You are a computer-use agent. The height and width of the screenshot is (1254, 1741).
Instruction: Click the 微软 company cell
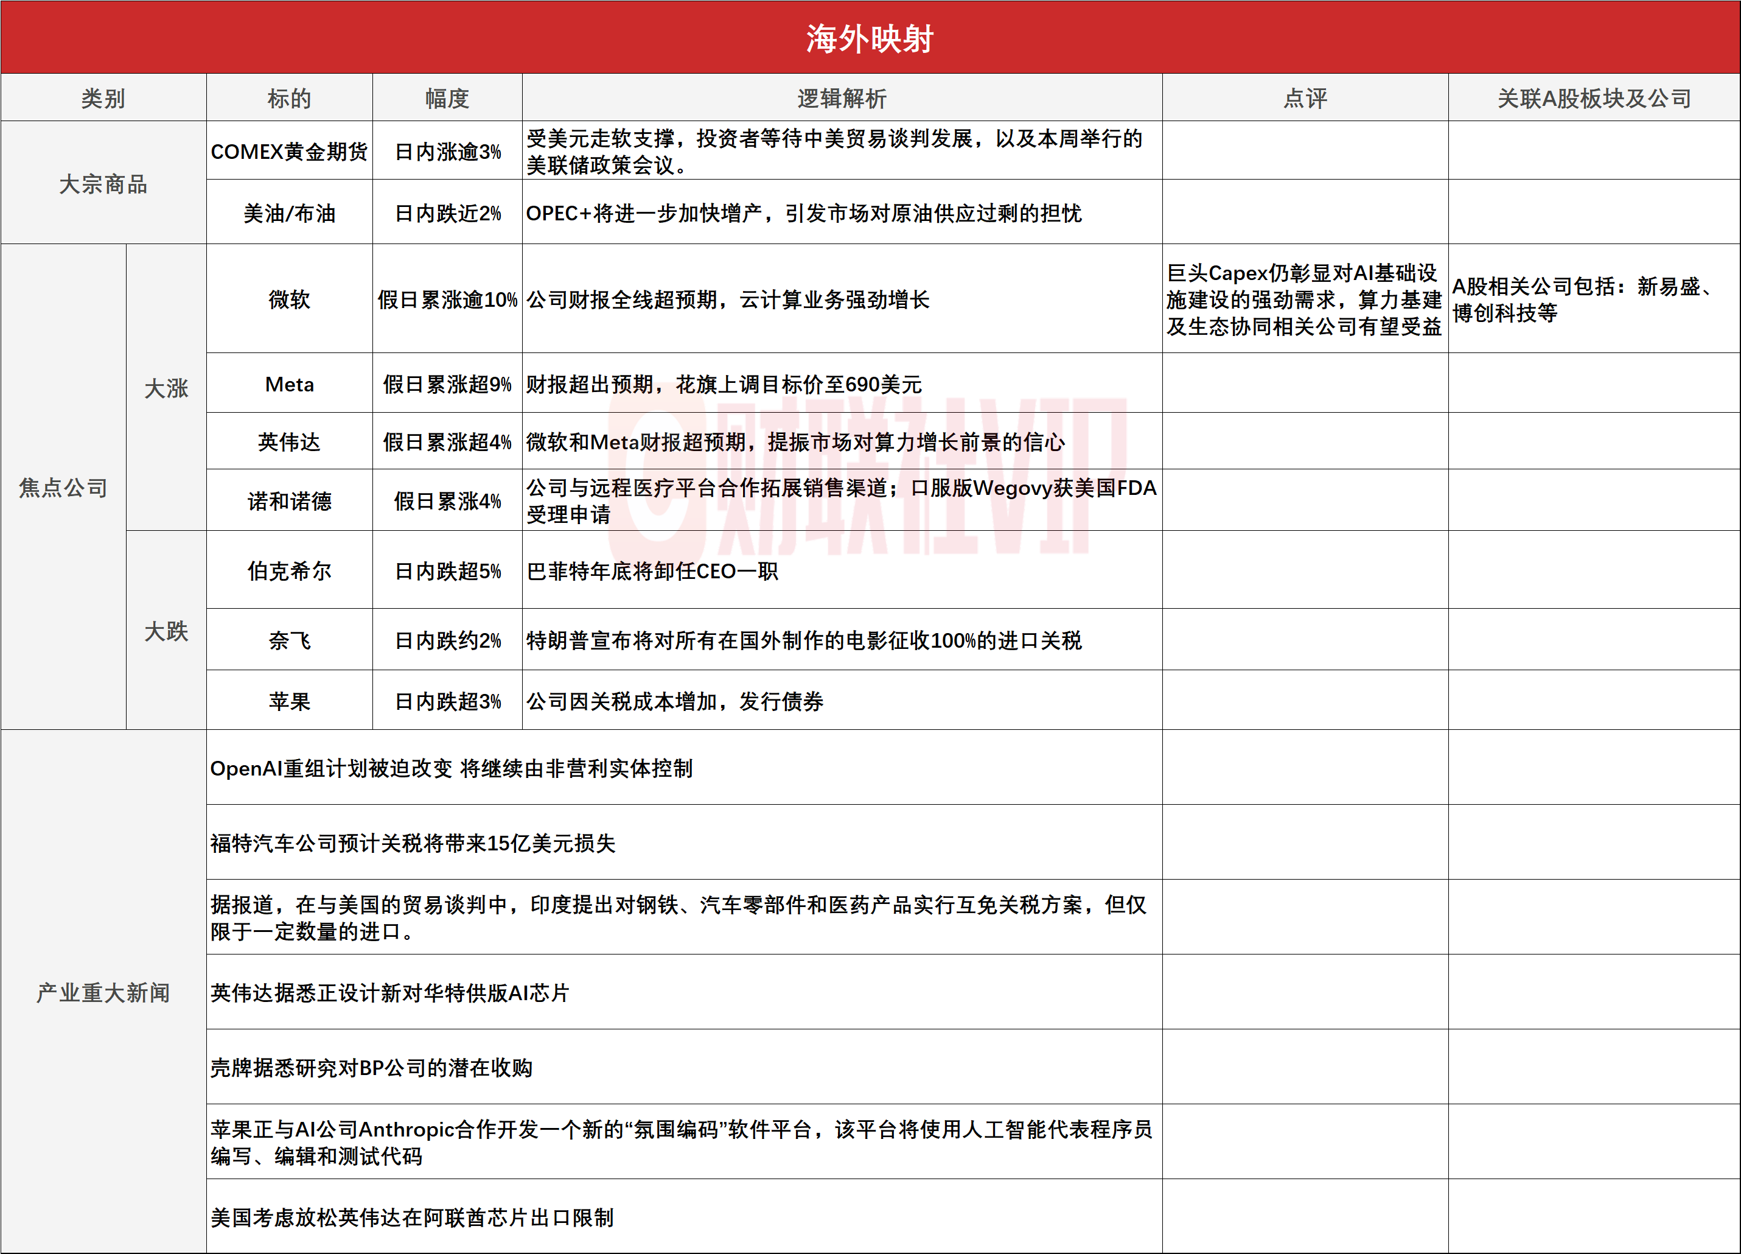(x=288, y=299)
